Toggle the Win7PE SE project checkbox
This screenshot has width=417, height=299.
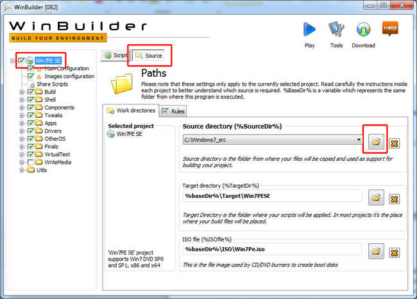coord(22,60)
